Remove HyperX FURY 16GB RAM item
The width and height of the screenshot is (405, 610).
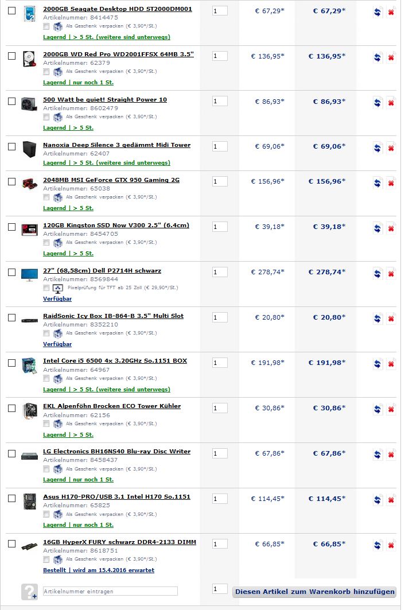391,545
